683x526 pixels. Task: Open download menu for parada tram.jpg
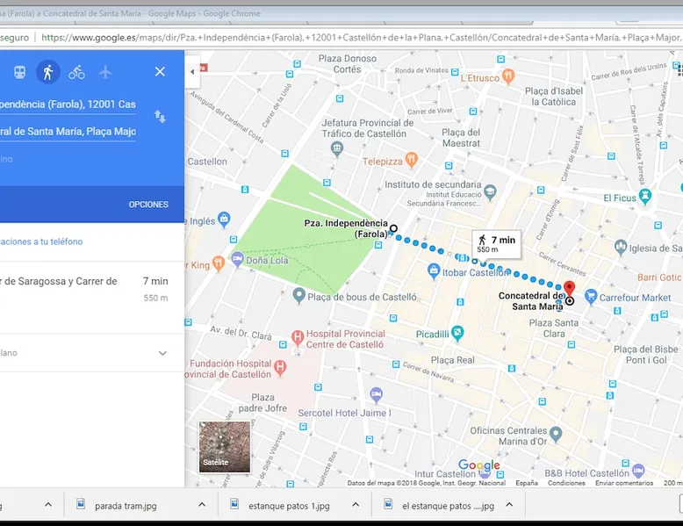pyautogui.click(x=202, y=505)
